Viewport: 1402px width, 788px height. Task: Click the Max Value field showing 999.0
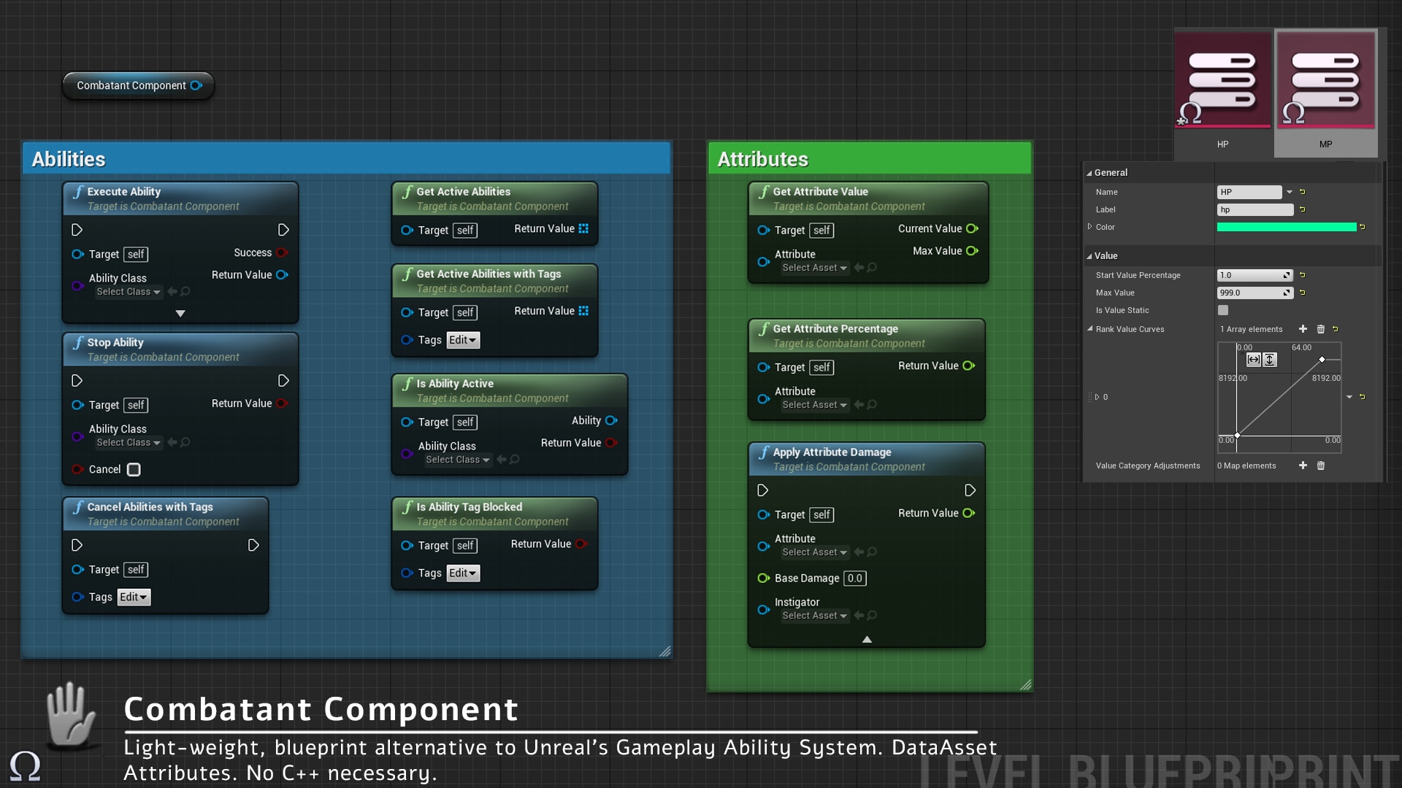1255,293
